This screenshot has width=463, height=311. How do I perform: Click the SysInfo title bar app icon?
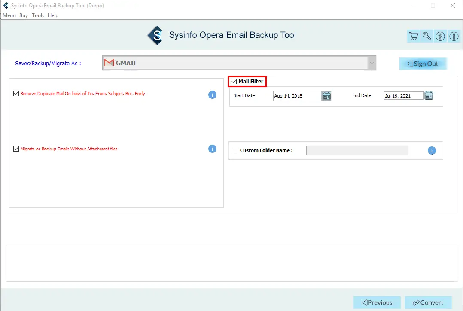click(6, 5)
